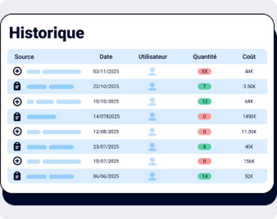Click the green 12 quantity badge
Image resolution: width=277 pixels, height=219 pixels.
click(204, 102)
